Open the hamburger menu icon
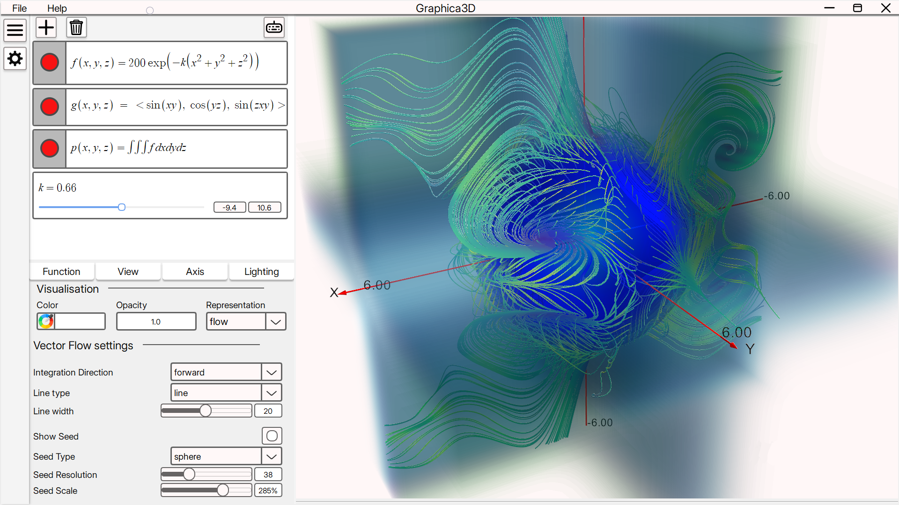This screenshot has width=899, height=505. (15, 30)
